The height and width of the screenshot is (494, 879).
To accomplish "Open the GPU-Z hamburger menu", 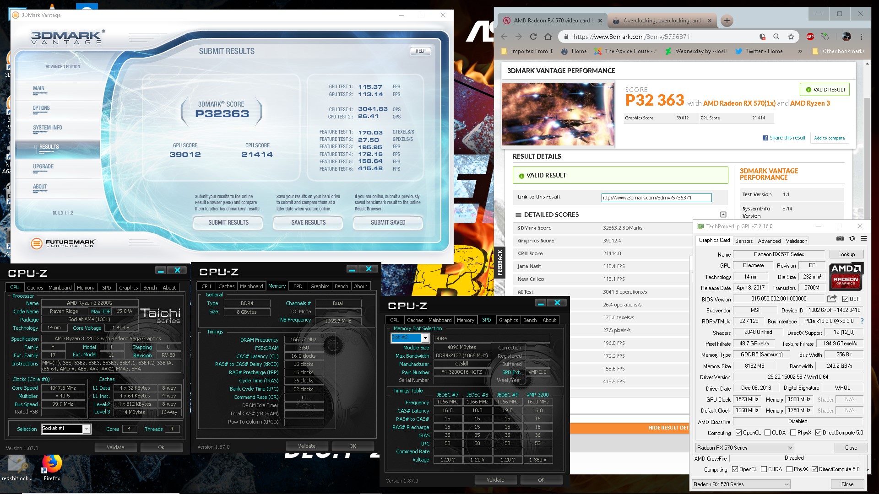I will point(863,238).
